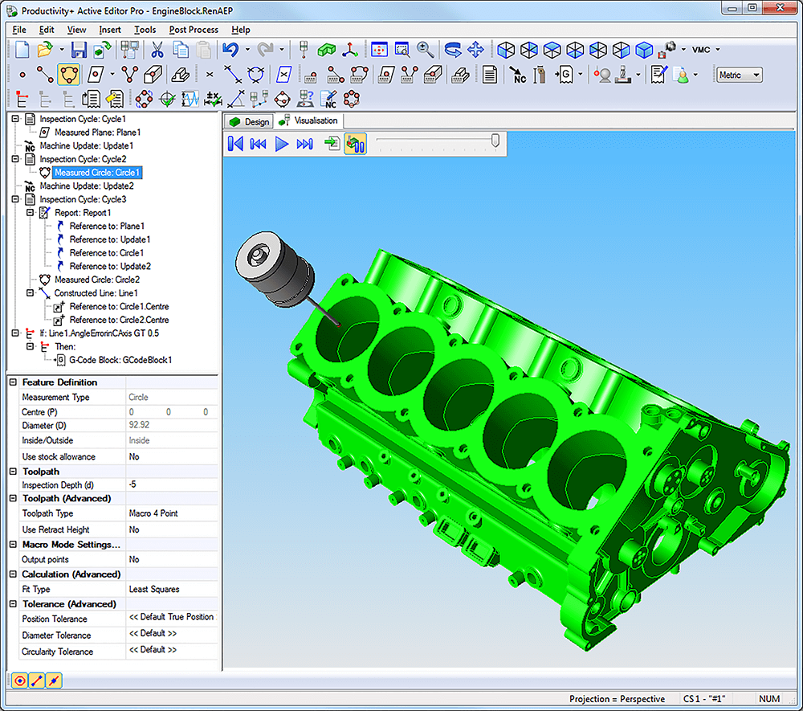Switch to the Design tab
This screenshot has height=711, width=803.
pos(250,121)
